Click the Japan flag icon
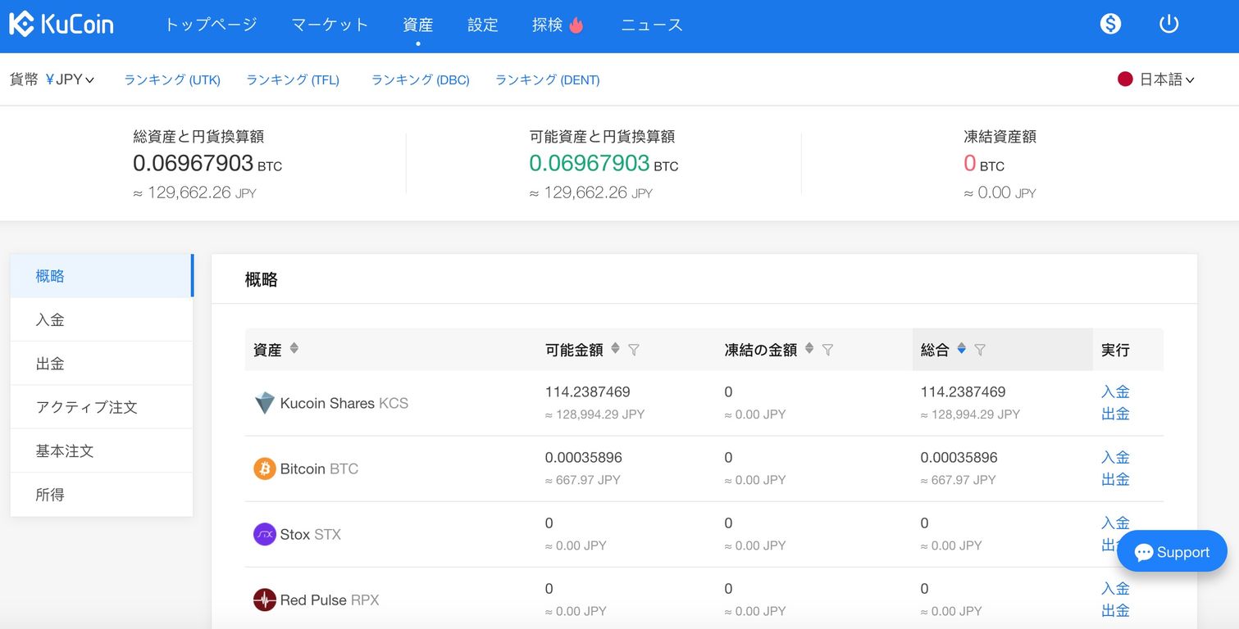 tap(1125, 79)
